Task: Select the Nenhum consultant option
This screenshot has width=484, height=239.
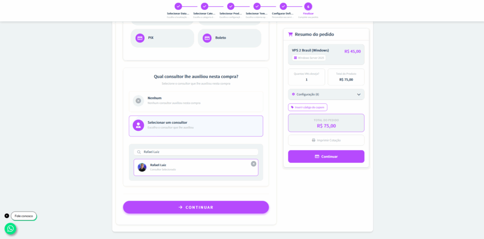Action: click(x=196, y=101)
